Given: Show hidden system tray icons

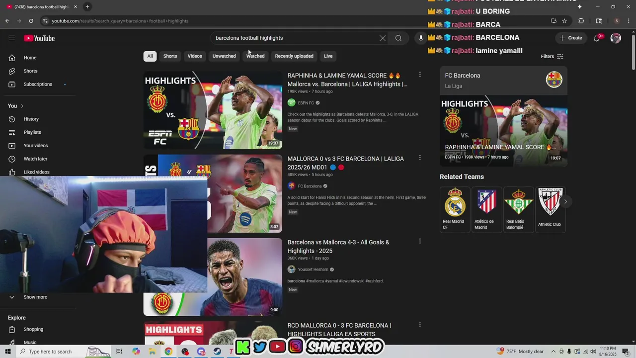Looking at the screenshot, I should click(554, 352).
